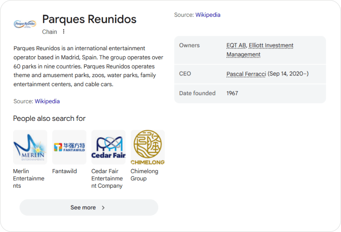Click the date text (Sep 14, 2020–)
The image size is (341, 232).
pos(288,74)
